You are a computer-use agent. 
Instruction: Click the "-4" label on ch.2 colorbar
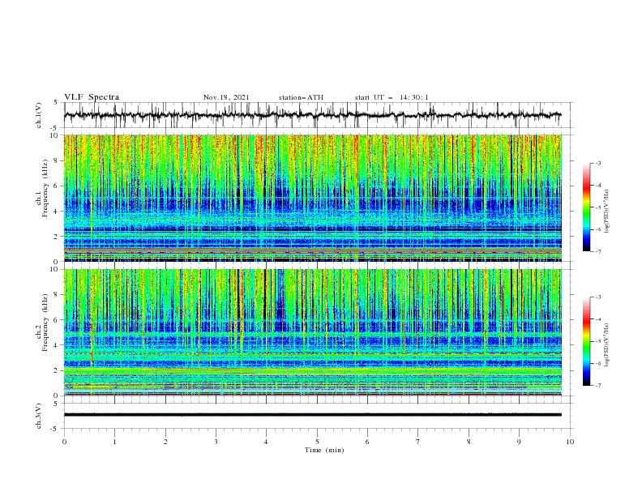coord(598,319)
